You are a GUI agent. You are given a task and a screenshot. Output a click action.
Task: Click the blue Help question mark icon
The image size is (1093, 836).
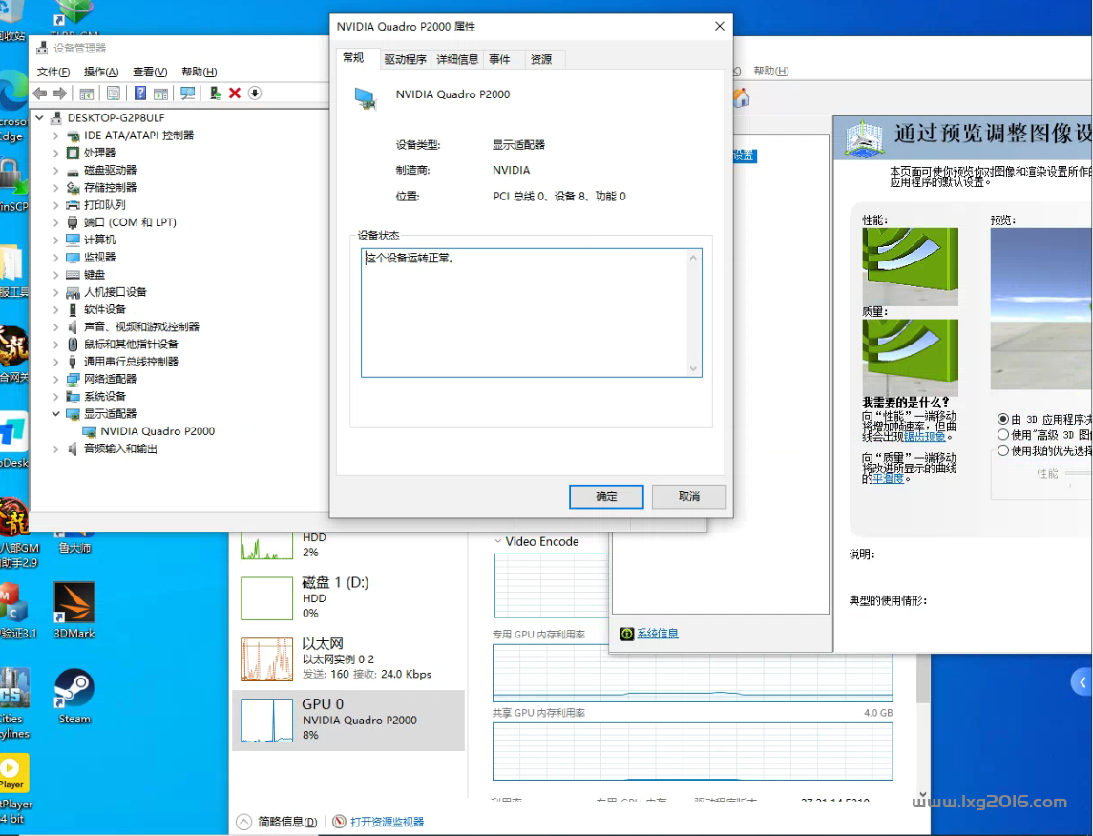pyautogui.click(x=140, y=94)
